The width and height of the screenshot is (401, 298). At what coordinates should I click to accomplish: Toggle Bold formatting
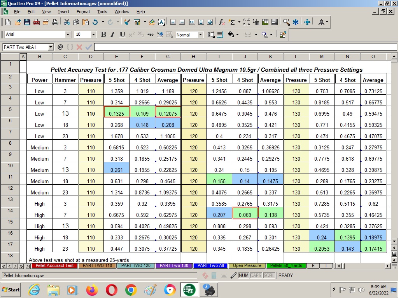point(103,35)
